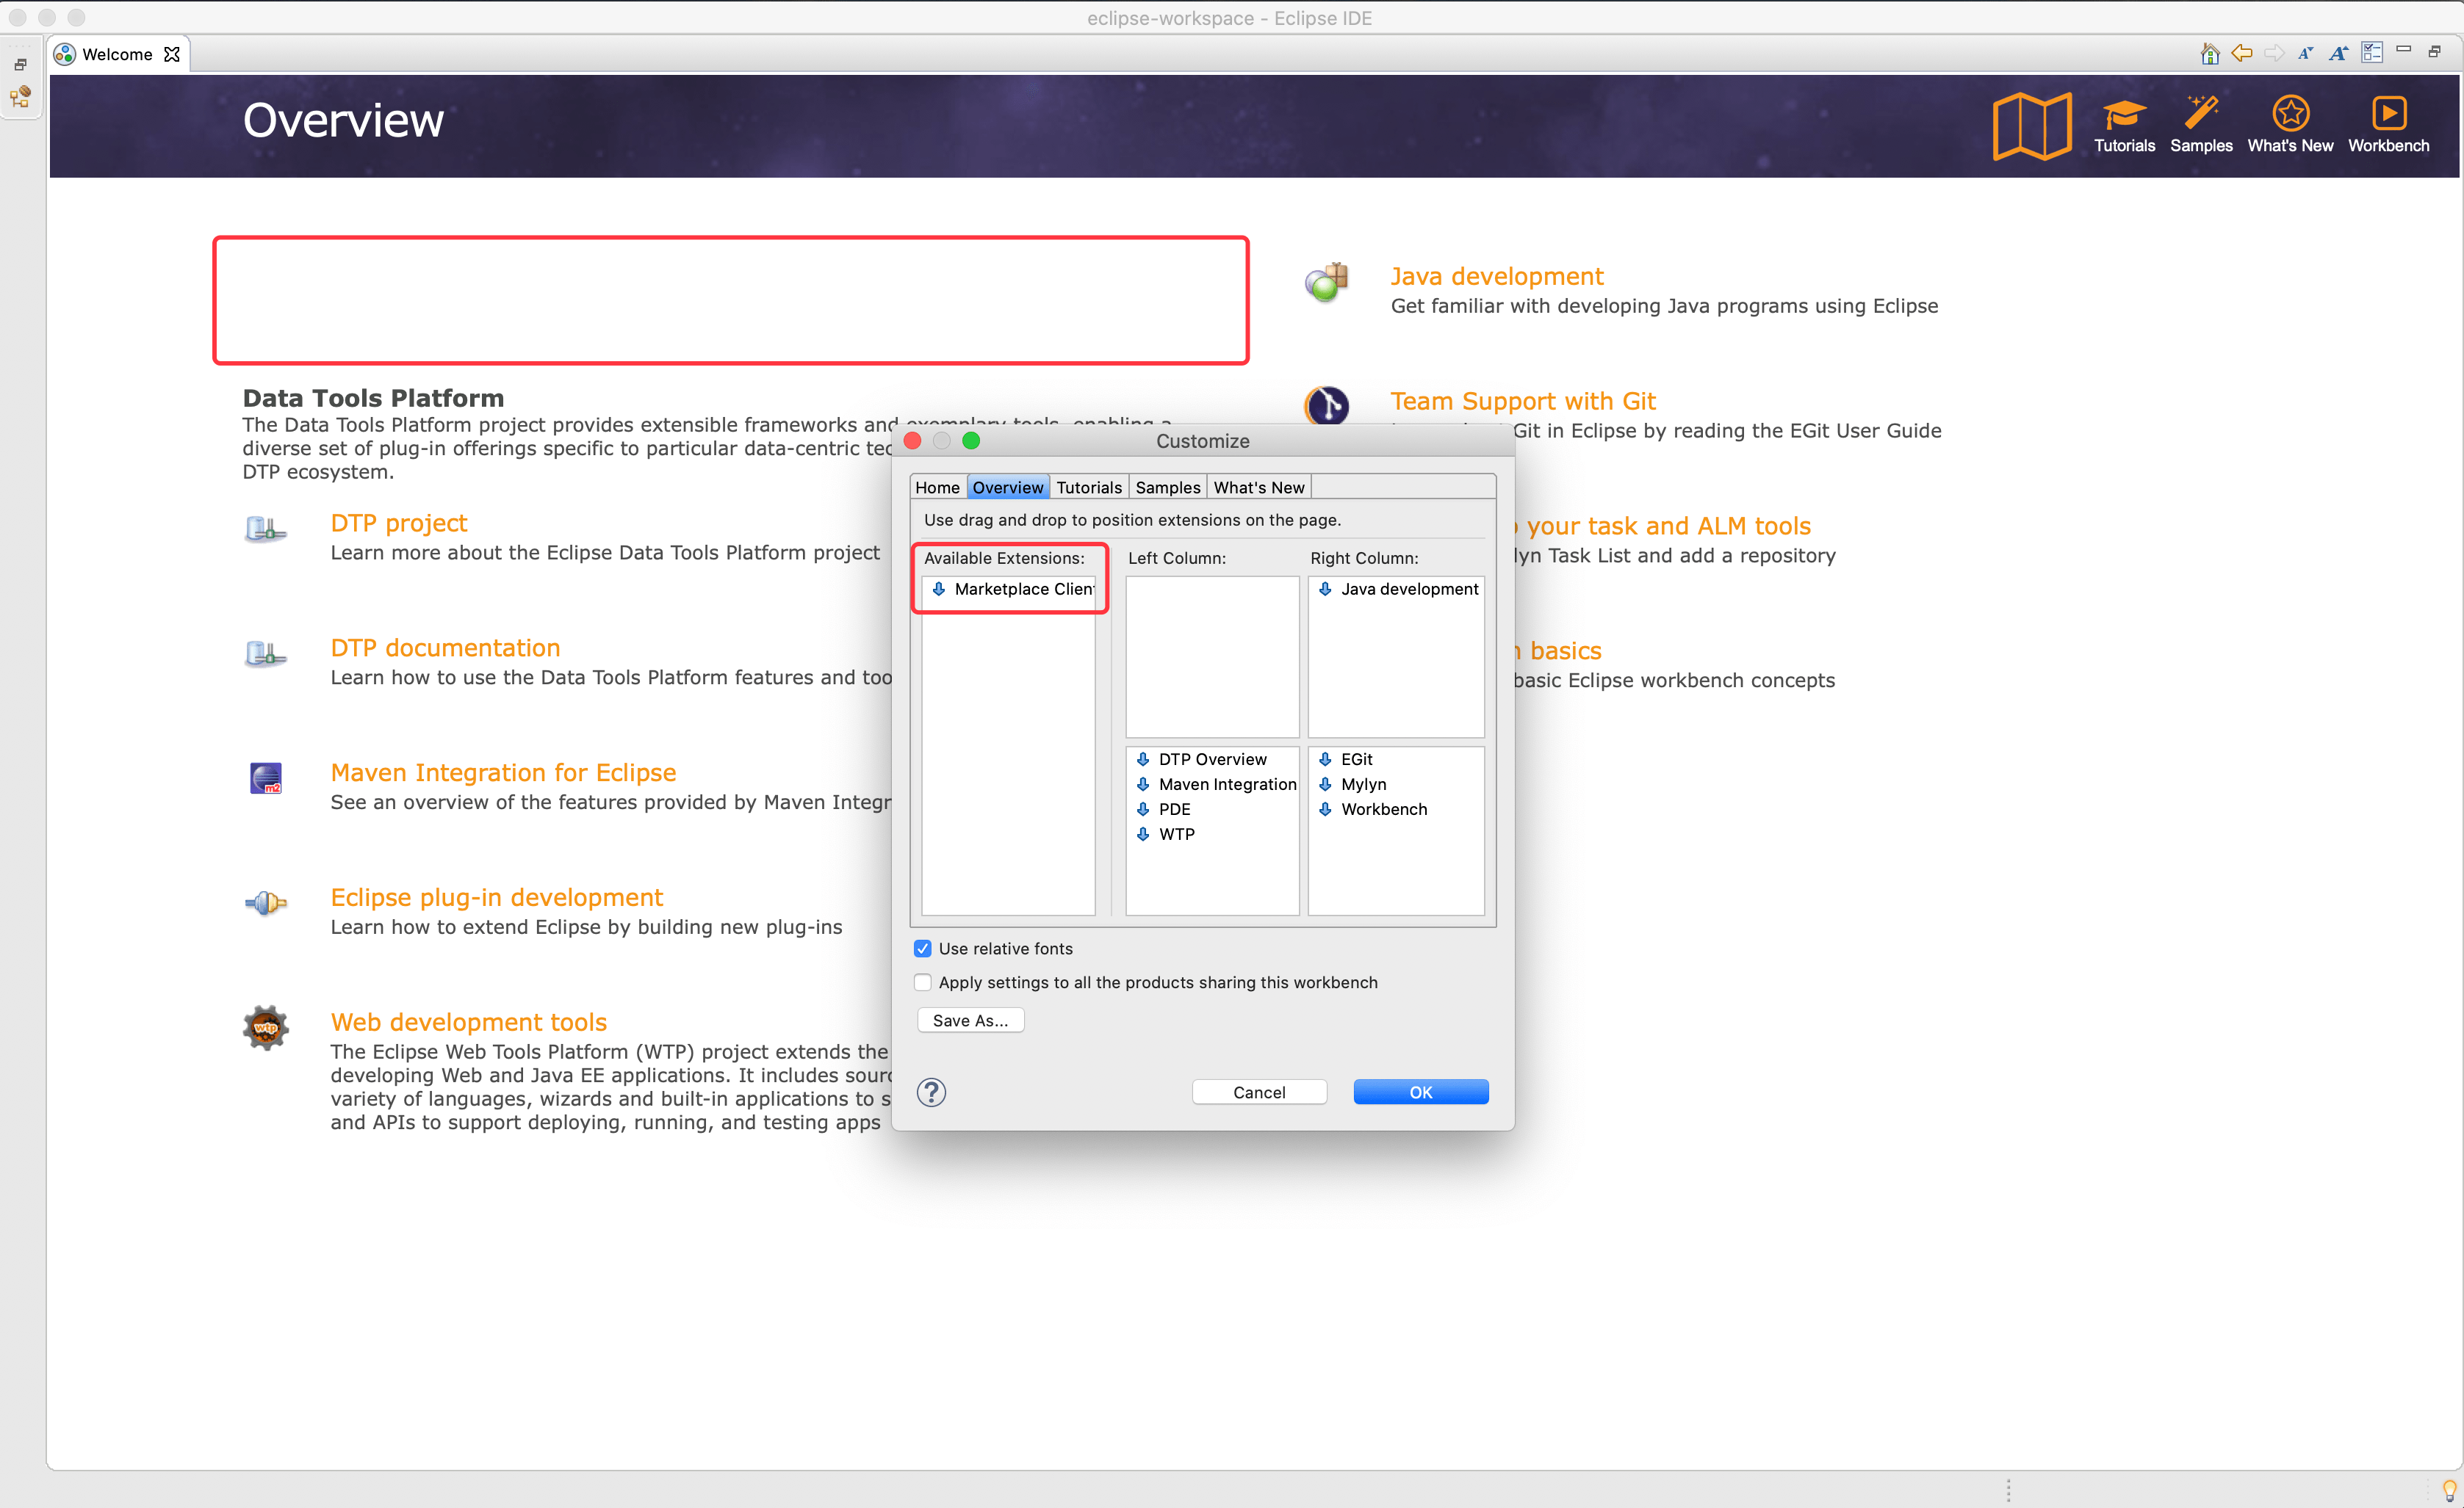Click the Maven m2 icon
Viewport: 2464px width, 1508px height.
coord(266,777)
